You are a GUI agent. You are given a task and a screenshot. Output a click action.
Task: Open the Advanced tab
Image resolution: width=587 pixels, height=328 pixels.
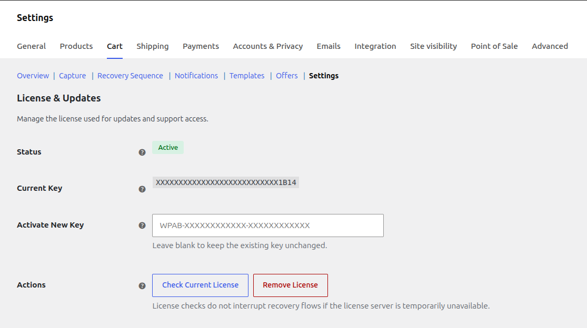550,46
